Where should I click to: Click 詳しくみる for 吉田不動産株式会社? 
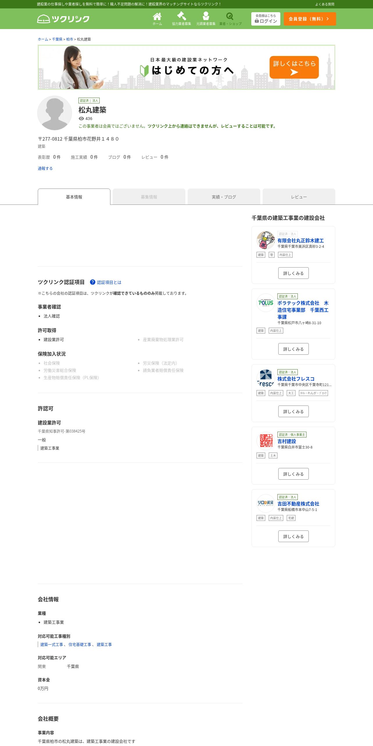(x=293, y=536)
